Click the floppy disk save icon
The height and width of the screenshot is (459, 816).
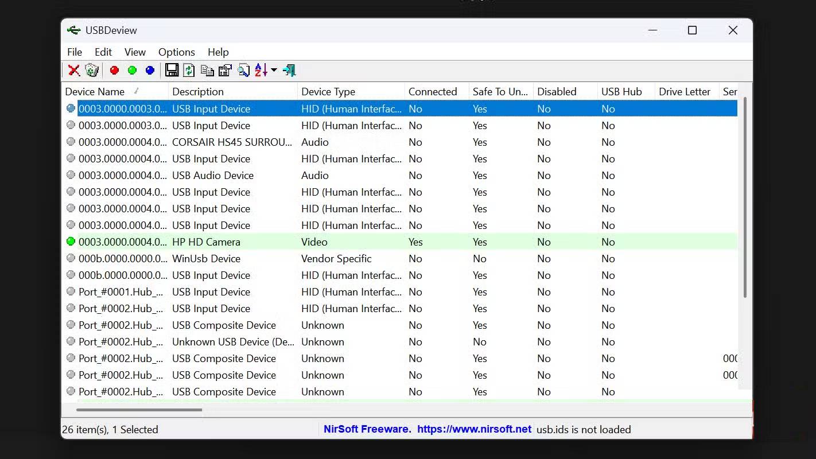(171, 71)
